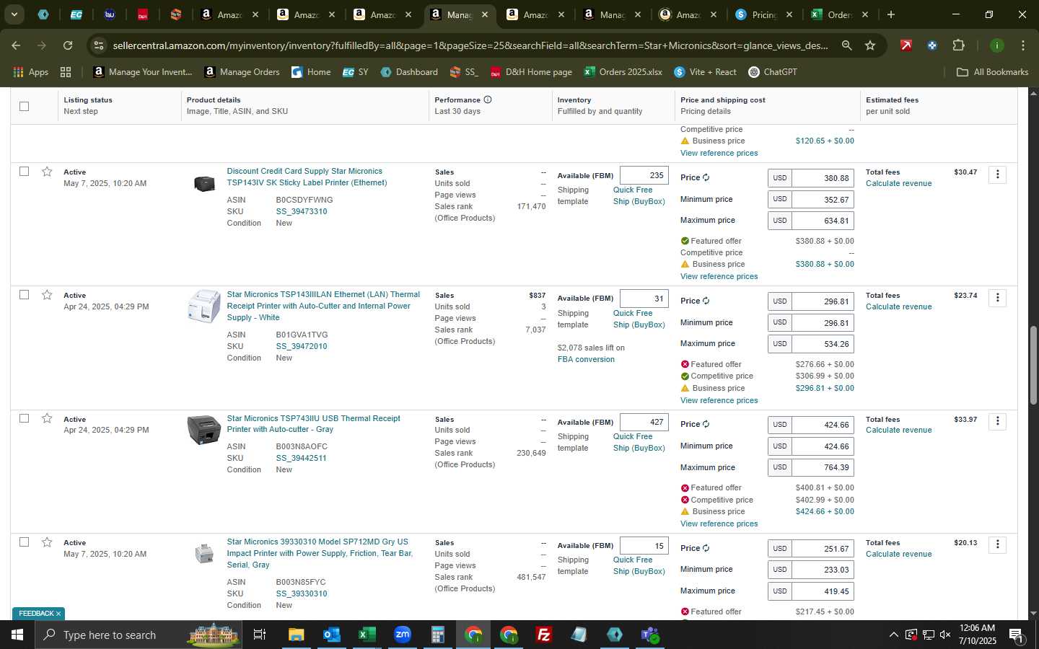This screenshot has height=649, width=1039.
Task: Edit maximum price field showing 634.81
Action: pos(823,221)
